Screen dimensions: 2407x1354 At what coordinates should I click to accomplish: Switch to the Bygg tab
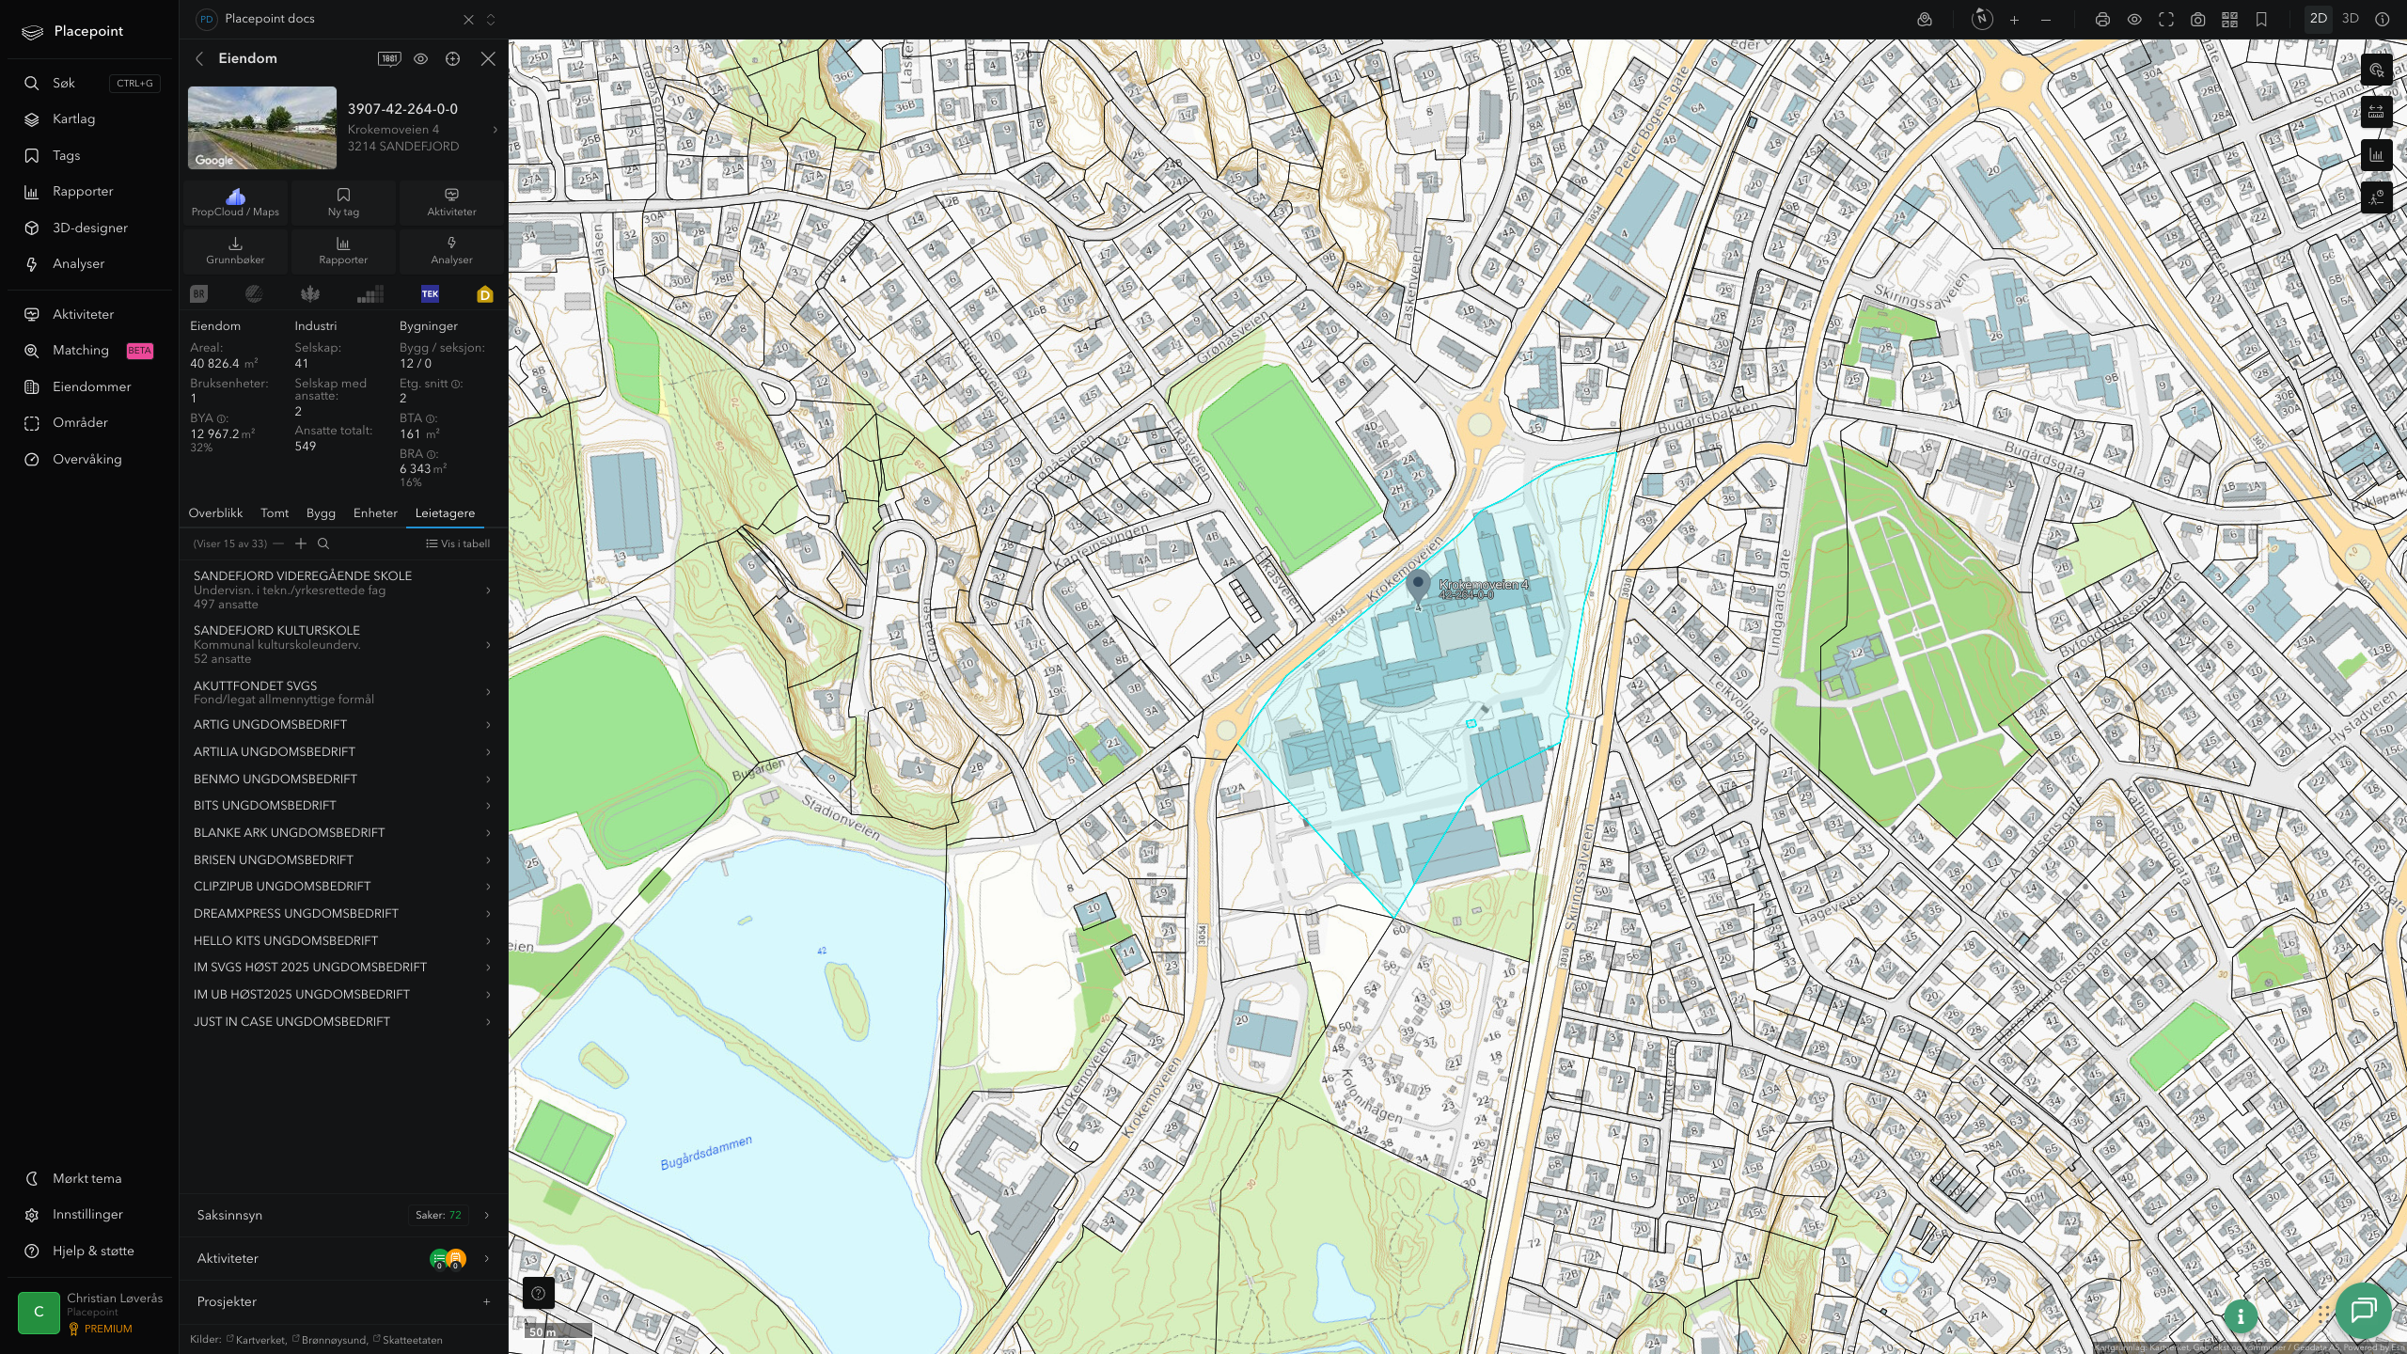321,513
